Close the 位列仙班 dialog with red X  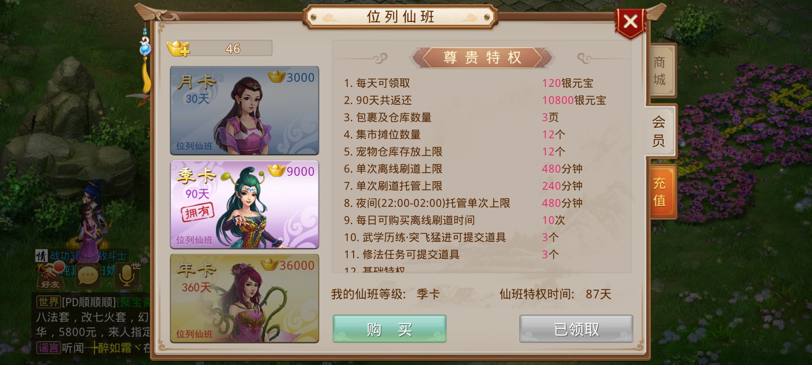point(631,22)
